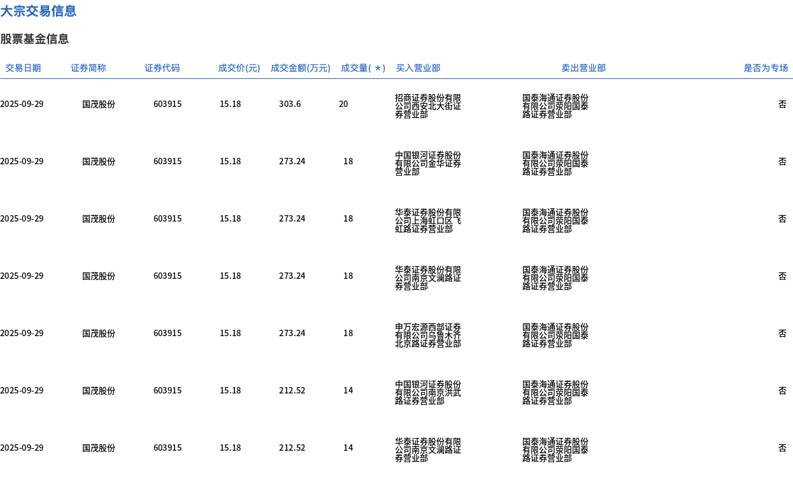
Task: Click the 大宗交易信息 heading
Action: tap(38, 11)
